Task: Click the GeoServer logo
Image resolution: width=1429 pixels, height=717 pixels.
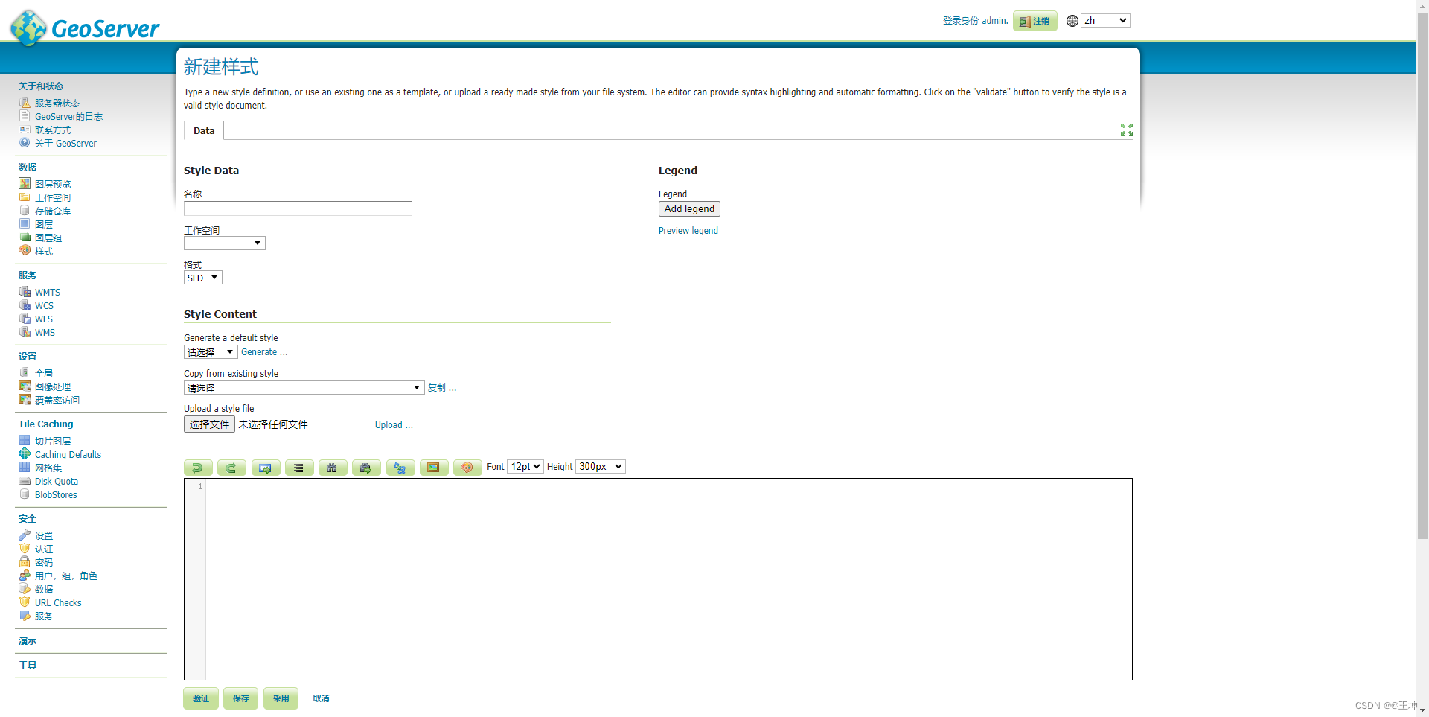Action: pyautogui.click(x=85, y=28)
